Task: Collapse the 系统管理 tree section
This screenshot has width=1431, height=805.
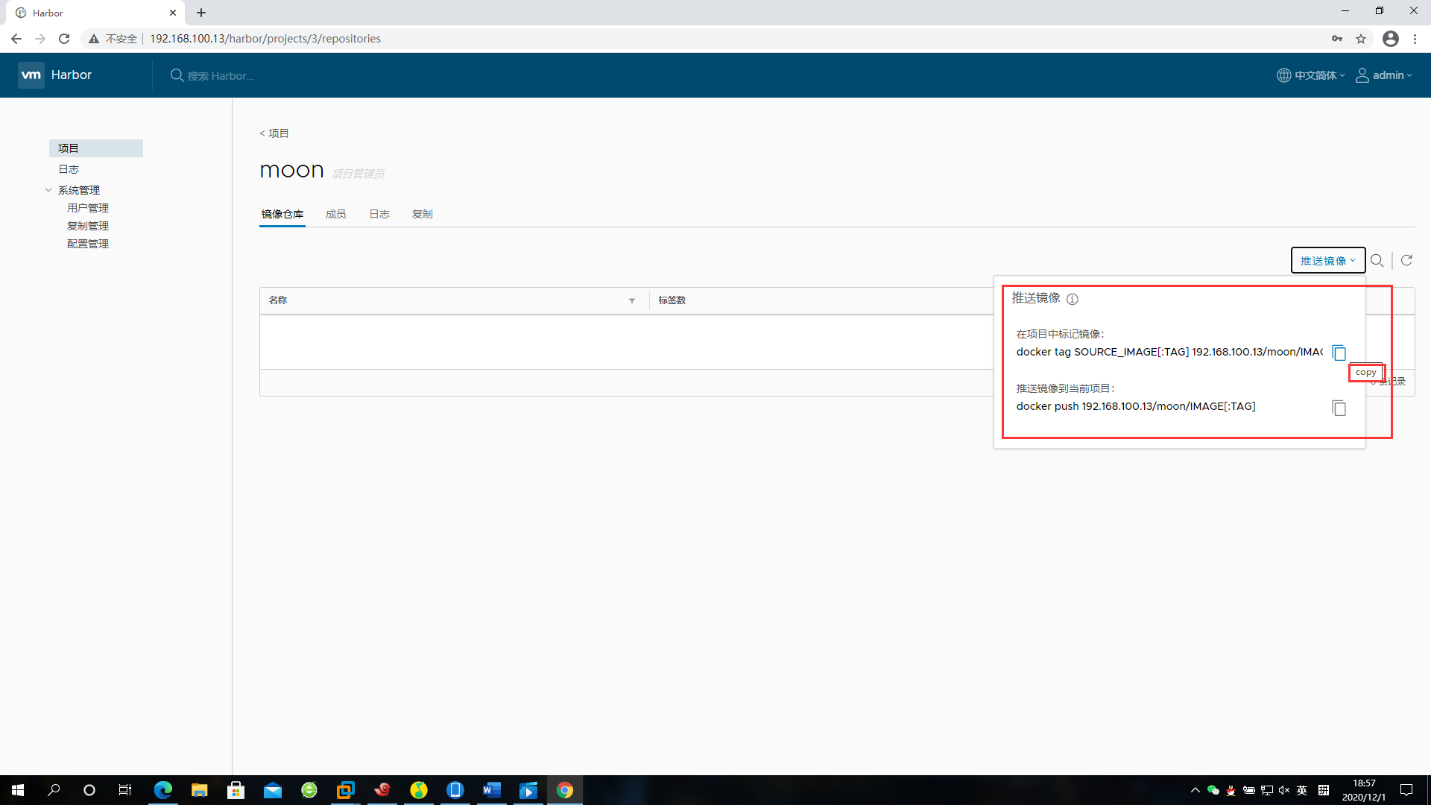Action: [x=48, y=190]
